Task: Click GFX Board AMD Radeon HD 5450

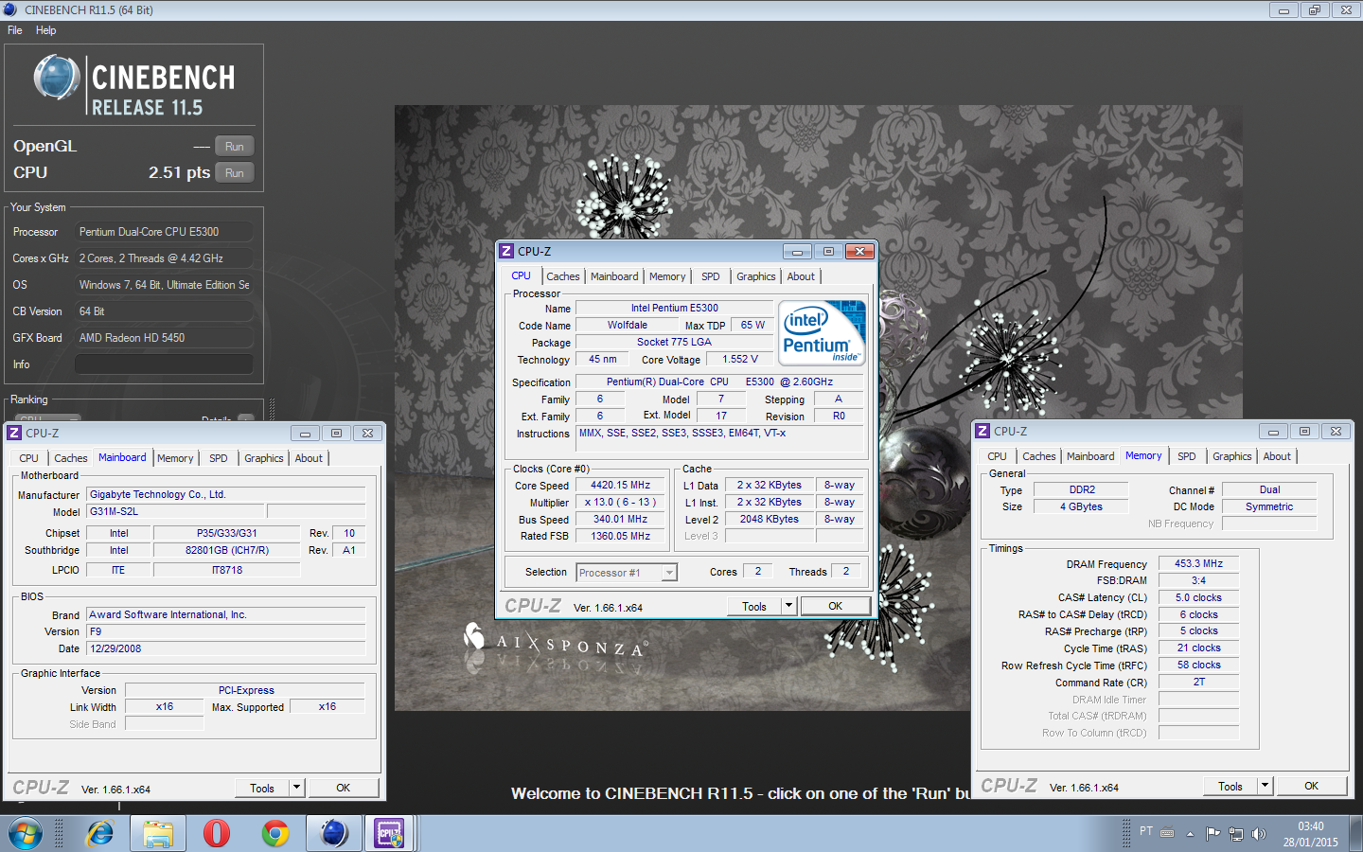Action: [164, 338]
